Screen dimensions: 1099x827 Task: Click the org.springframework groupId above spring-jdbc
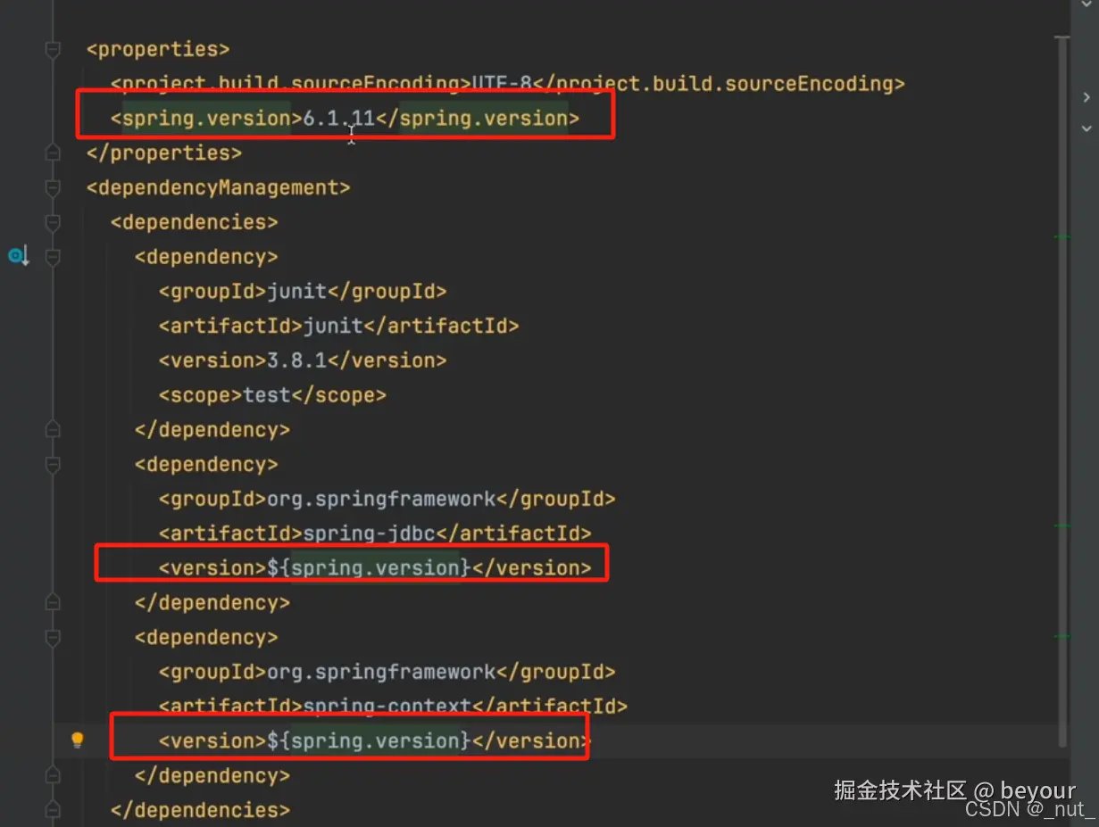coord(387,499)
